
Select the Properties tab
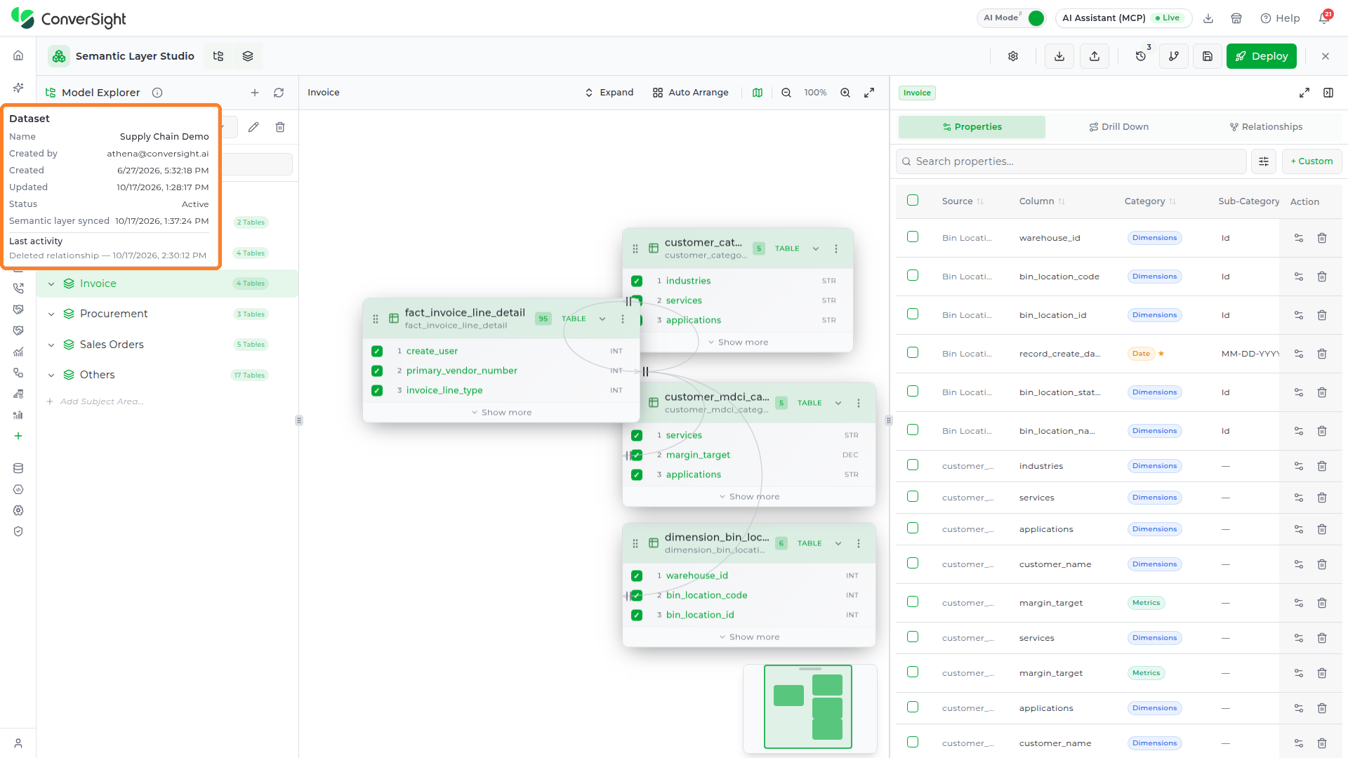pyautogui.click(x=972, y=127)
